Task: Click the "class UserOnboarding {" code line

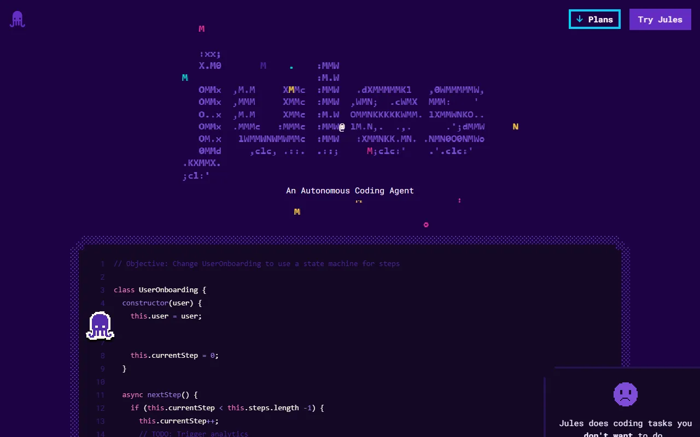Action: [x=160, y=290]
